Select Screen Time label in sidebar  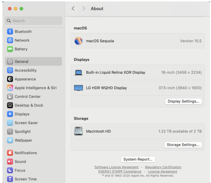[26, 179]
